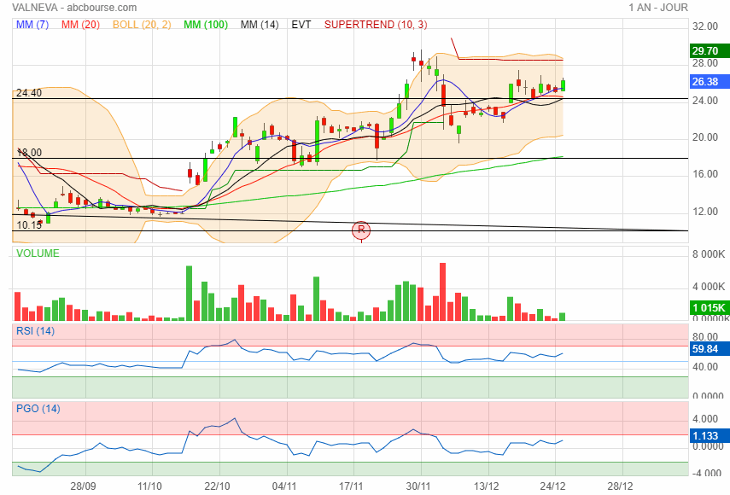This screenshot has width=730, height=495.
Task: Click the 28/09 date axis label
Action: 83,486
